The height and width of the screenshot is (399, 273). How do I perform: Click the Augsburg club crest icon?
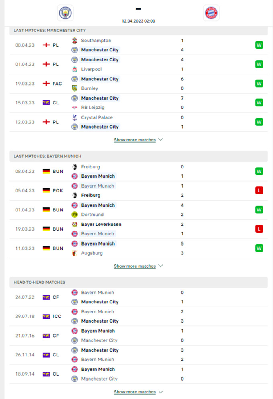(75, 253)
